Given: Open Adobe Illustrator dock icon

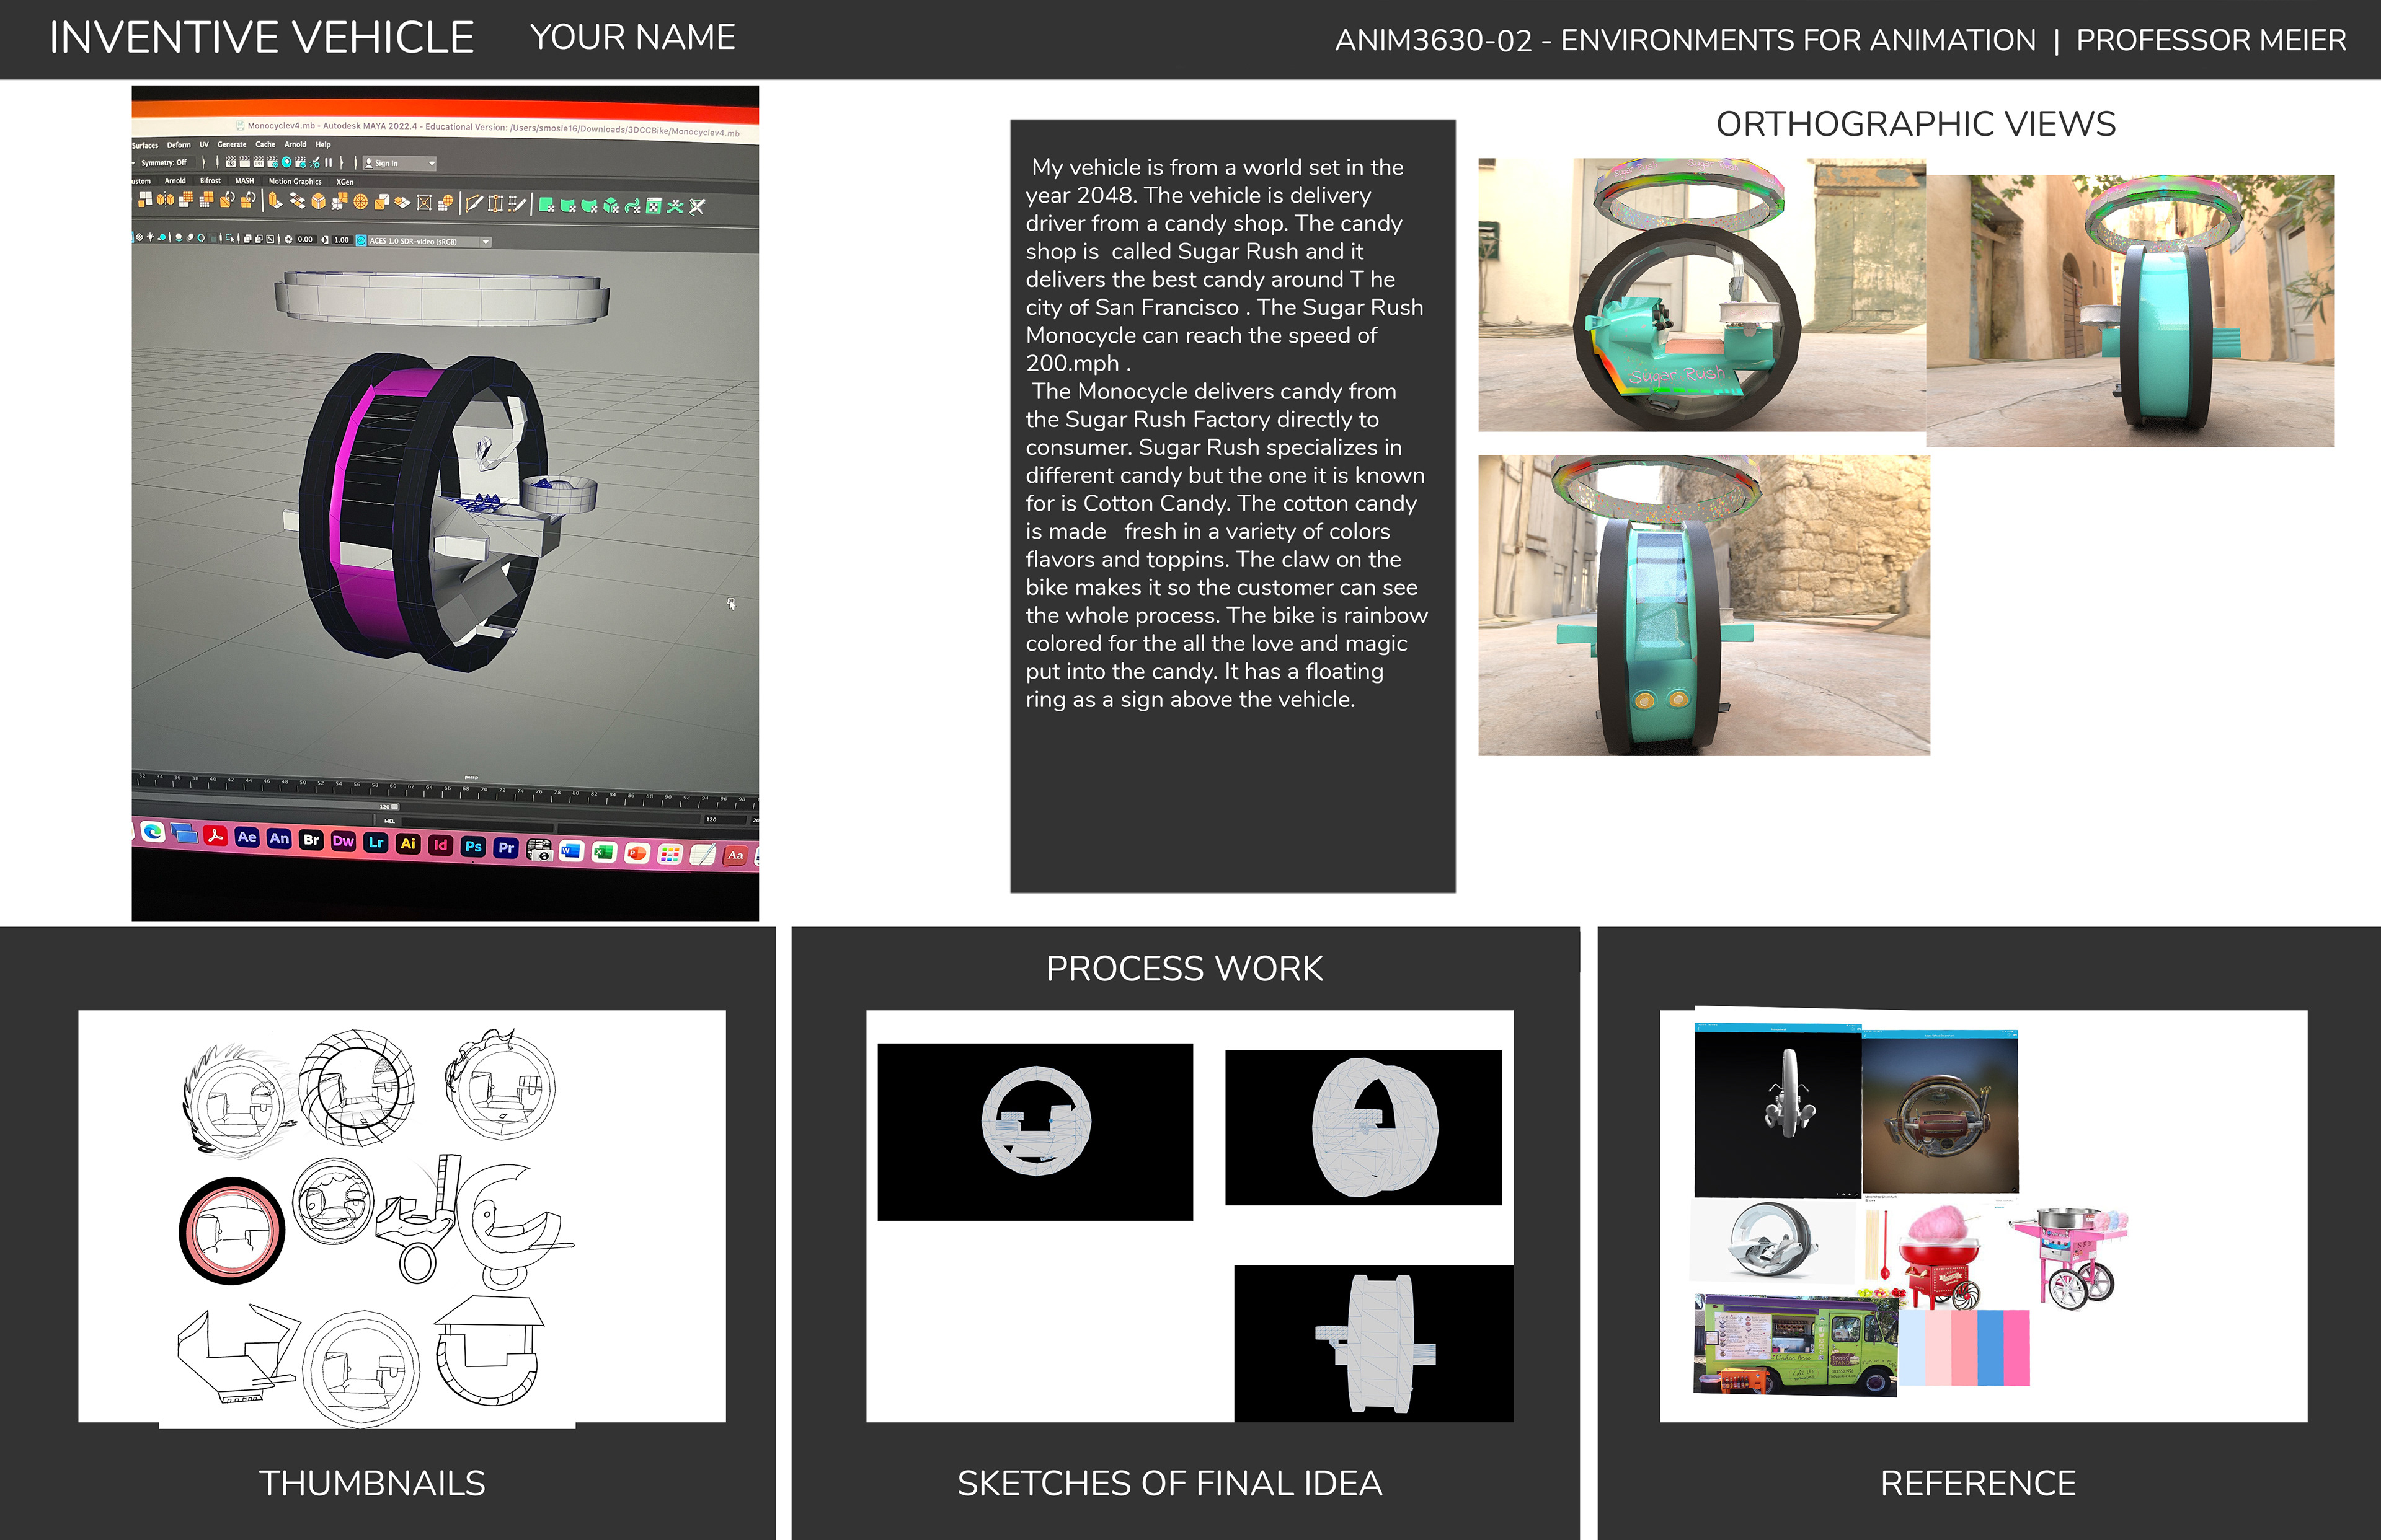Looking at the screenshot, I should click(x=407, y=843).
